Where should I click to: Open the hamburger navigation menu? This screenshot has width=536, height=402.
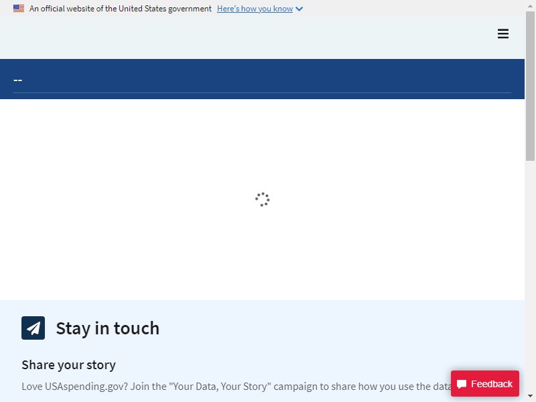[x=503, y=34]
